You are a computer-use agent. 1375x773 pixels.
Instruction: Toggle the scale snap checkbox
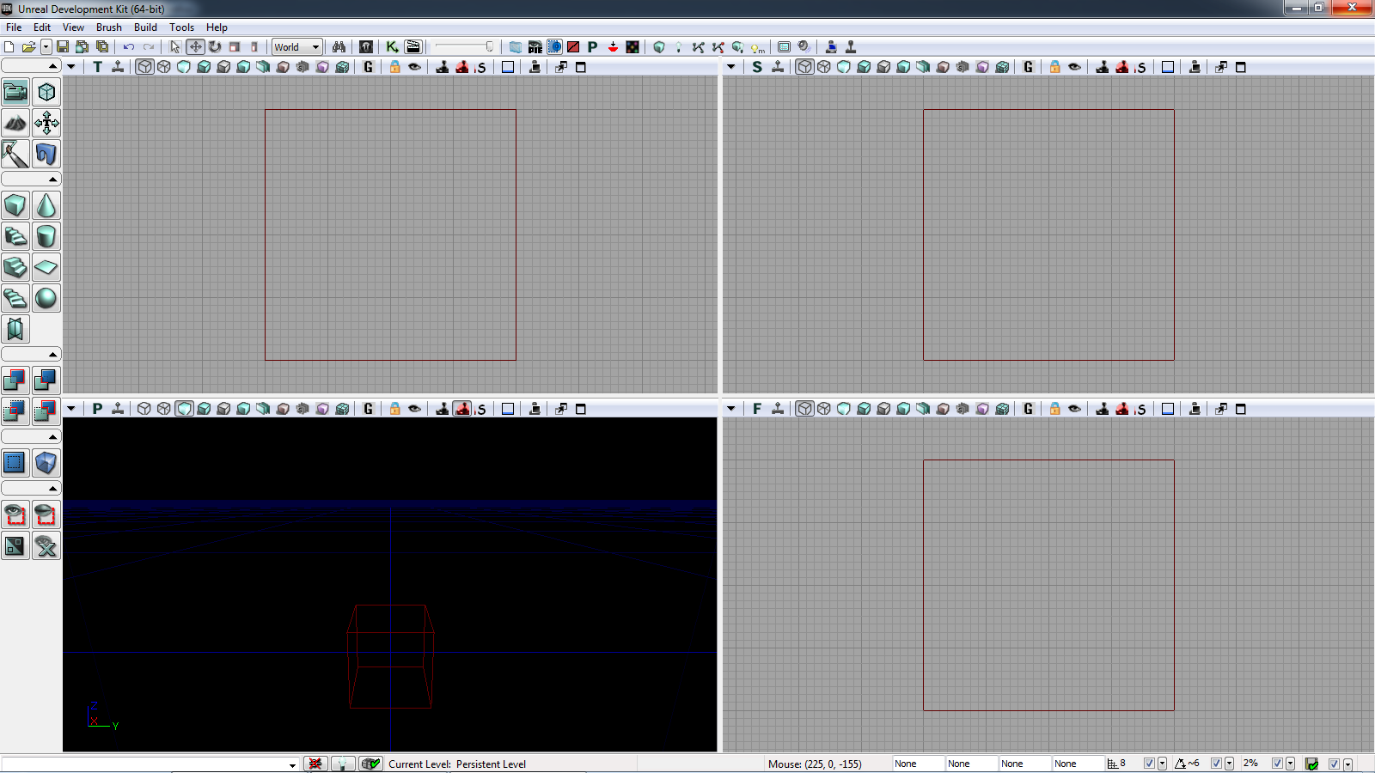click(x=1277, y=764)
